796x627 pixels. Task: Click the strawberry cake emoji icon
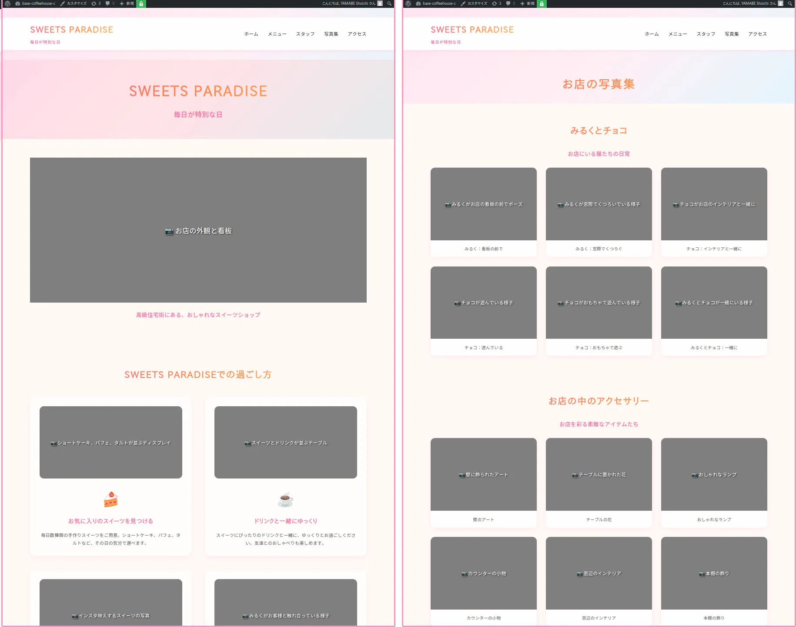[x=110, y=499]
